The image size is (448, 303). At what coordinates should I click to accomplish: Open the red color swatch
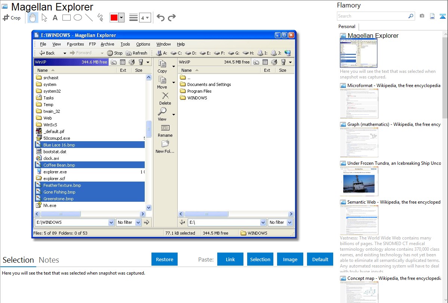[x=114, y=18]
